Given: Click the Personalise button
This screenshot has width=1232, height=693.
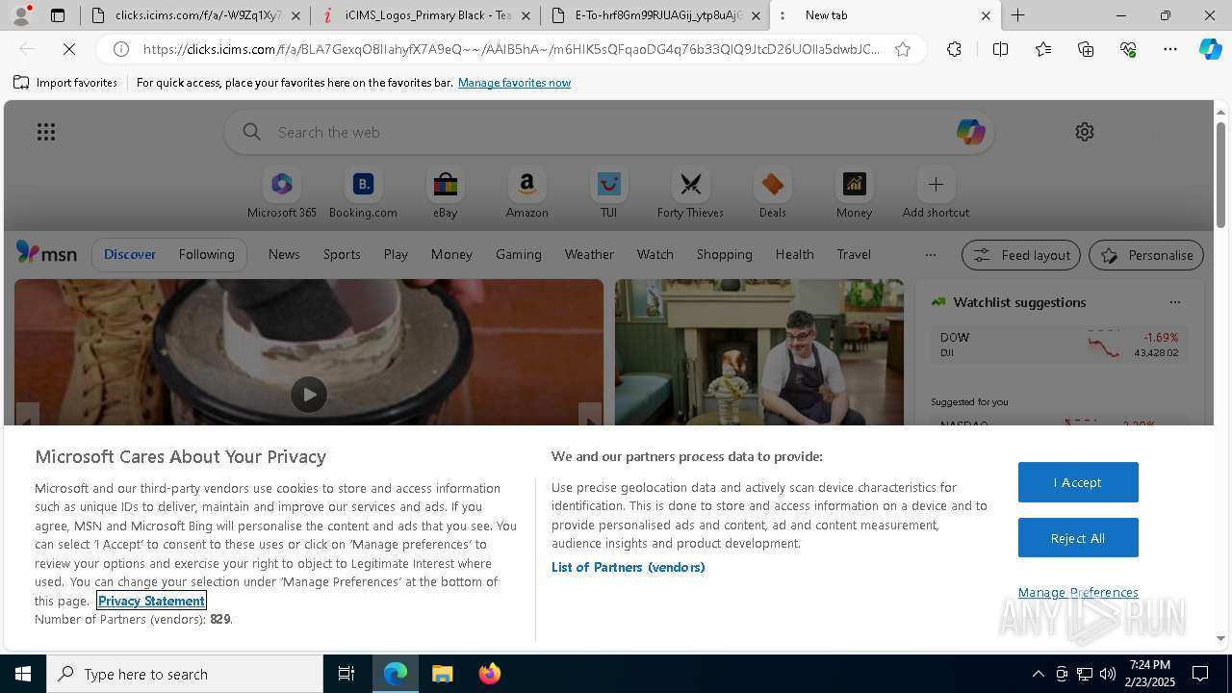Looking at the screenshot, I should point(1146,255).
